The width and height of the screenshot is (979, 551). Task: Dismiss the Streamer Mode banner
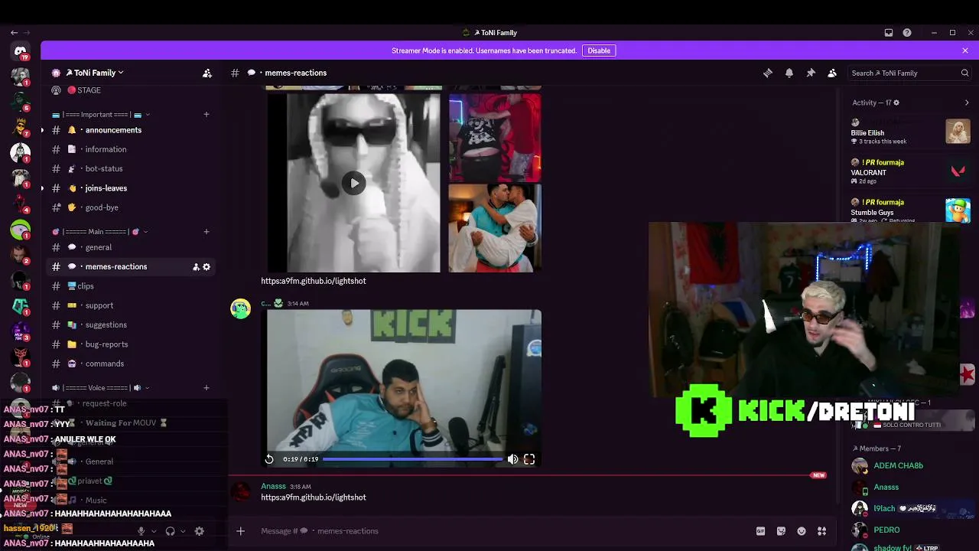coord(965,51)
